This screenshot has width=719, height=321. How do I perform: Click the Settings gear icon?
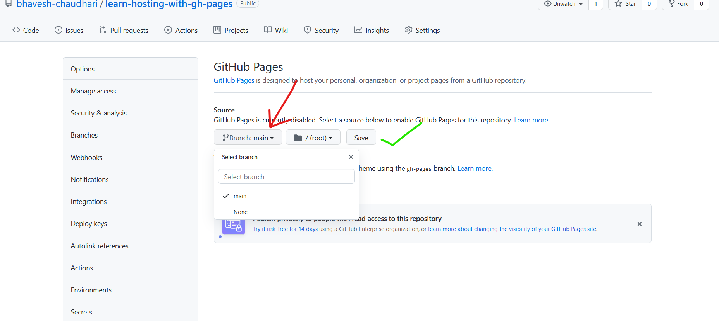pyautogui.click(x=409, y=30)
